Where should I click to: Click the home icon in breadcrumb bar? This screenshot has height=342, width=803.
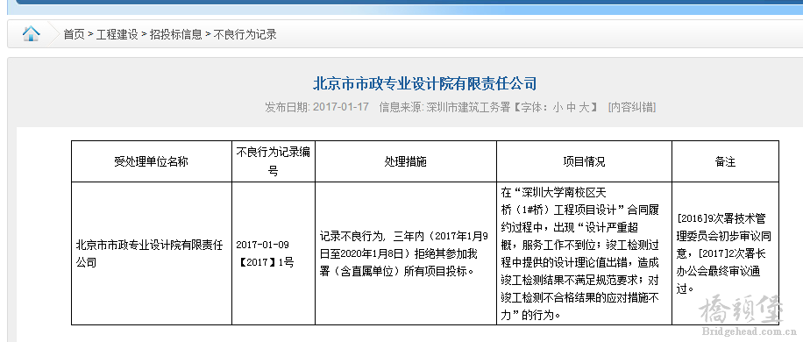point(32,34)
